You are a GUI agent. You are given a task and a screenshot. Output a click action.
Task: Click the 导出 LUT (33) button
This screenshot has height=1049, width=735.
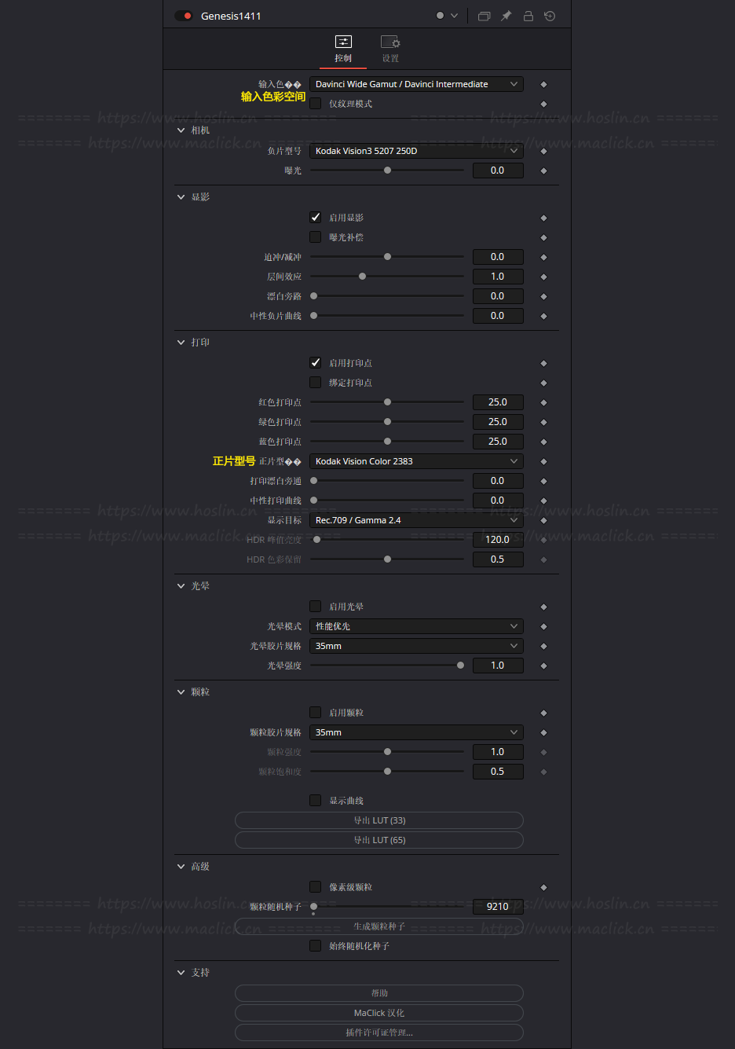click(379, 820)
